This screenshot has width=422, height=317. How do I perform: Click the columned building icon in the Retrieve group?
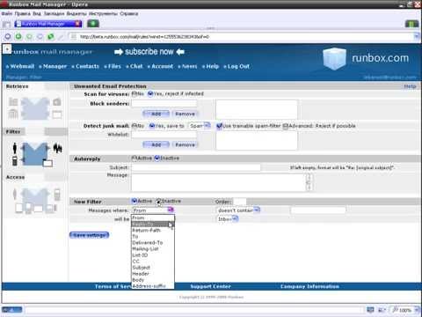[13, 114]
